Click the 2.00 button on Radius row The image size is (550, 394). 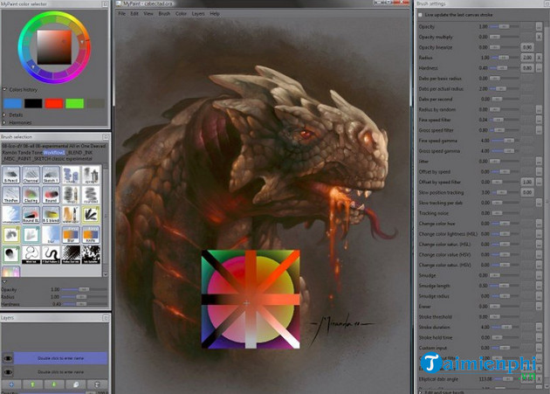527,58
